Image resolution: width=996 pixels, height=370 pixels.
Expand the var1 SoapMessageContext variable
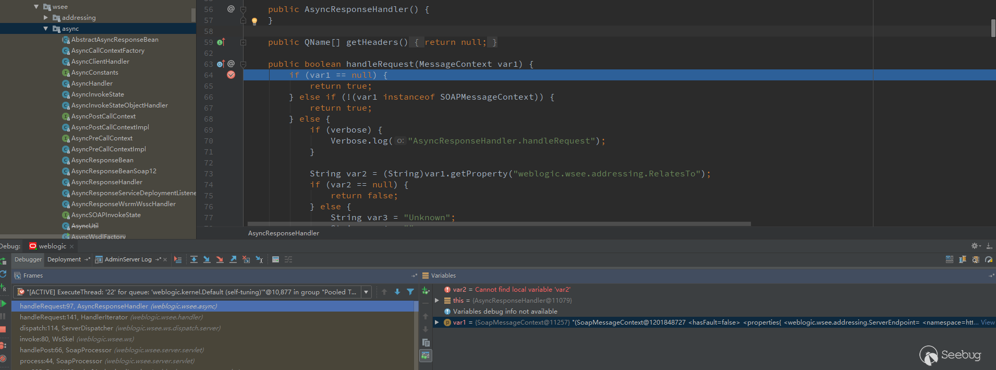pos(437,323)
